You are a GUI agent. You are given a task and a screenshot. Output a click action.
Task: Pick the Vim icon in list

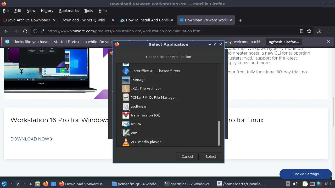[x=126, y=133]
